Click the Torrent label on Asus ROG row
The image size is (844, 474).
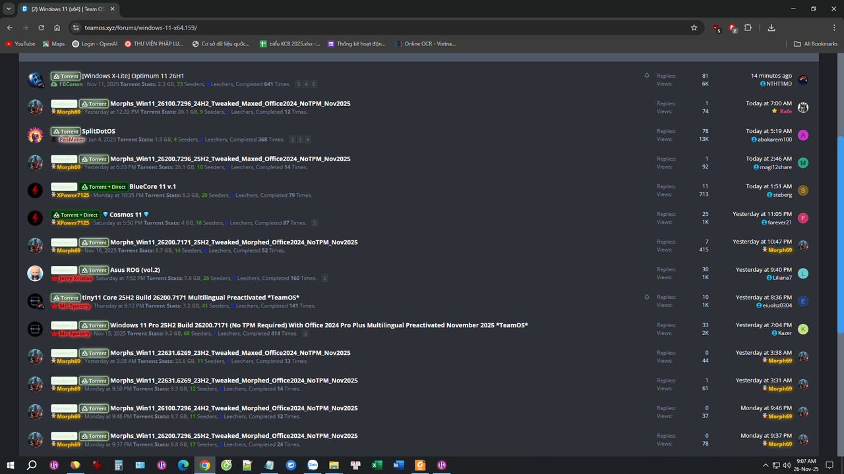click(x=94, y=270)
